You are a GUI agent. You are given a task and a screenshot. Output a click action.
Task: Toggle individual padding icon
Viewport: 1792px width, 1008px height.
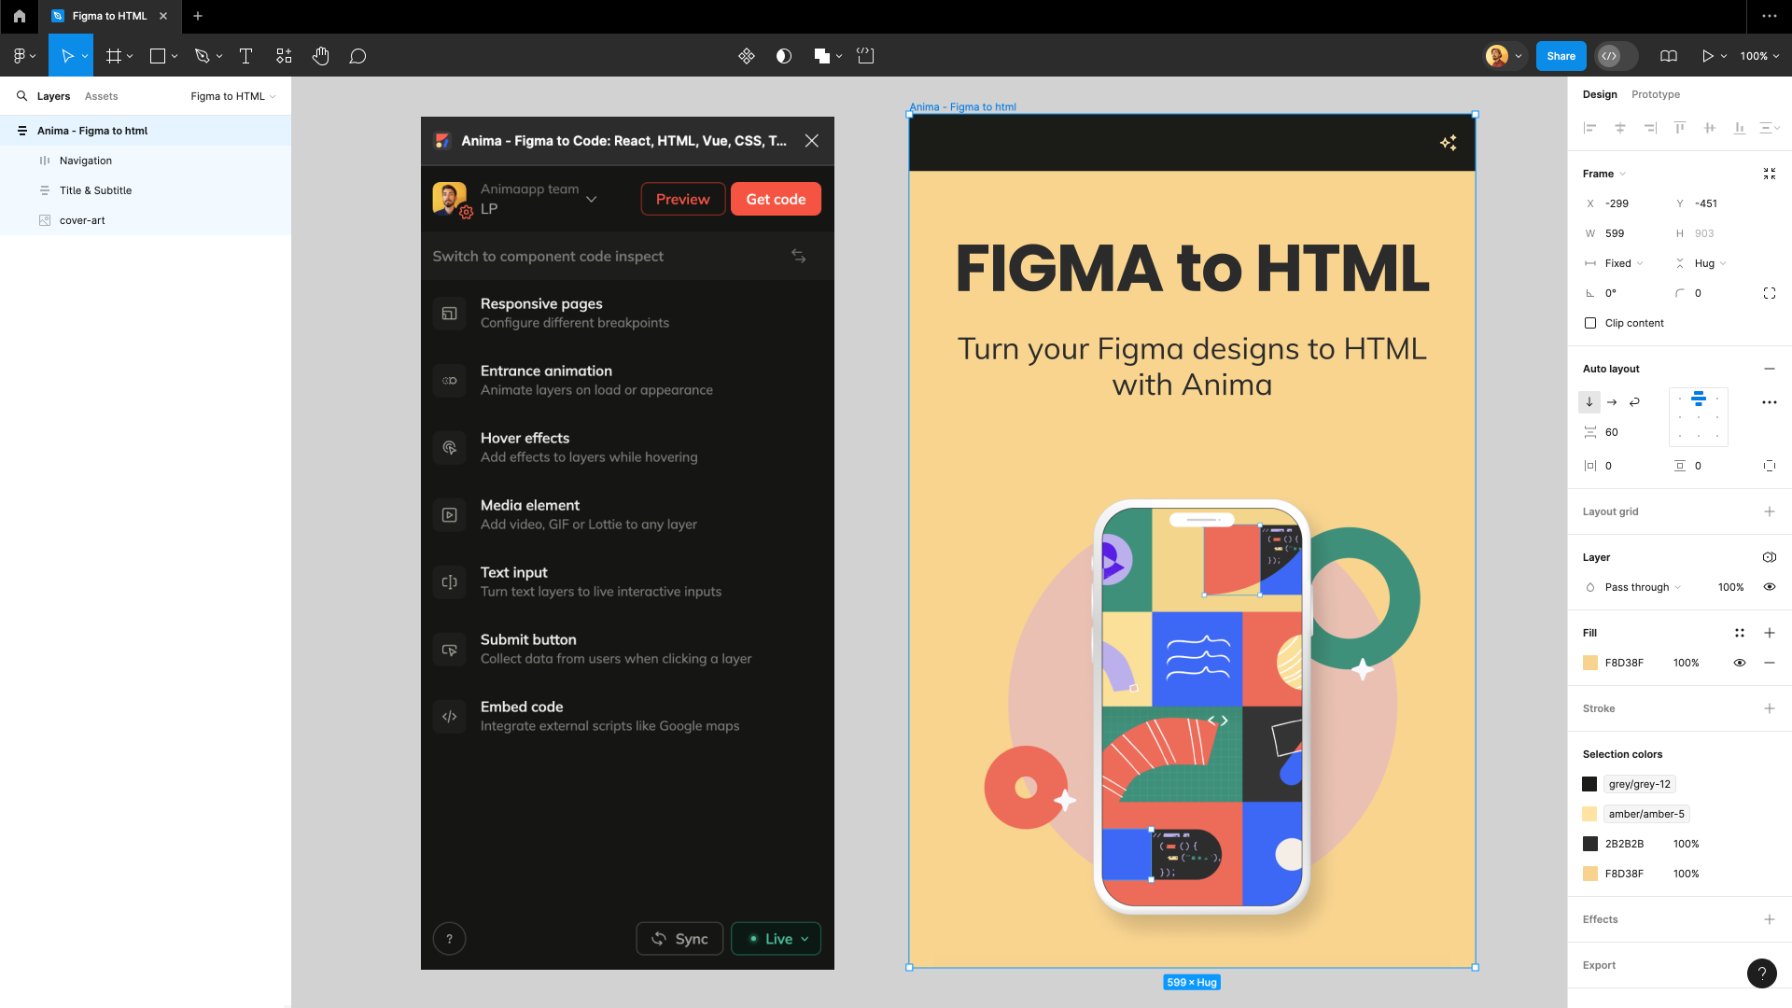(1770, 466)
